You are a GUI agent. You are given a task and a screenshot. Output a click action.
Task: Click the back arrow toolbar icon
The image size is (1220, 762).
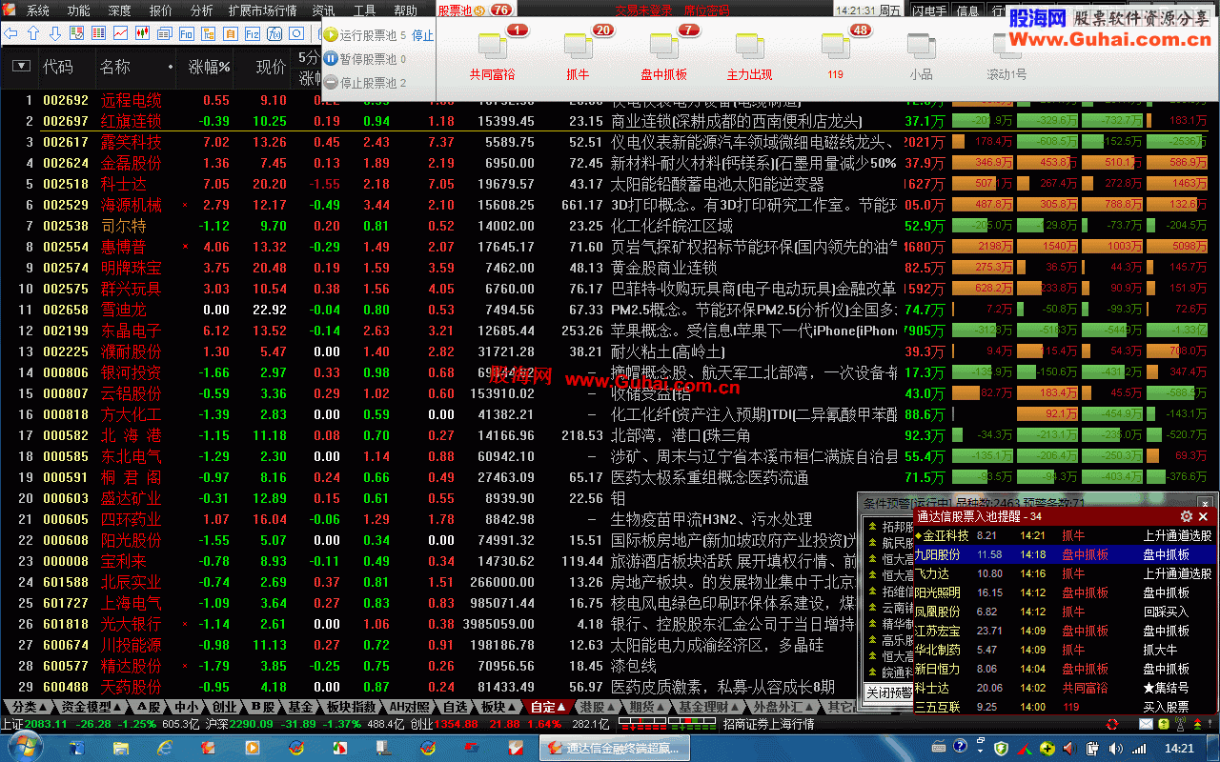[x=11, y=33]
